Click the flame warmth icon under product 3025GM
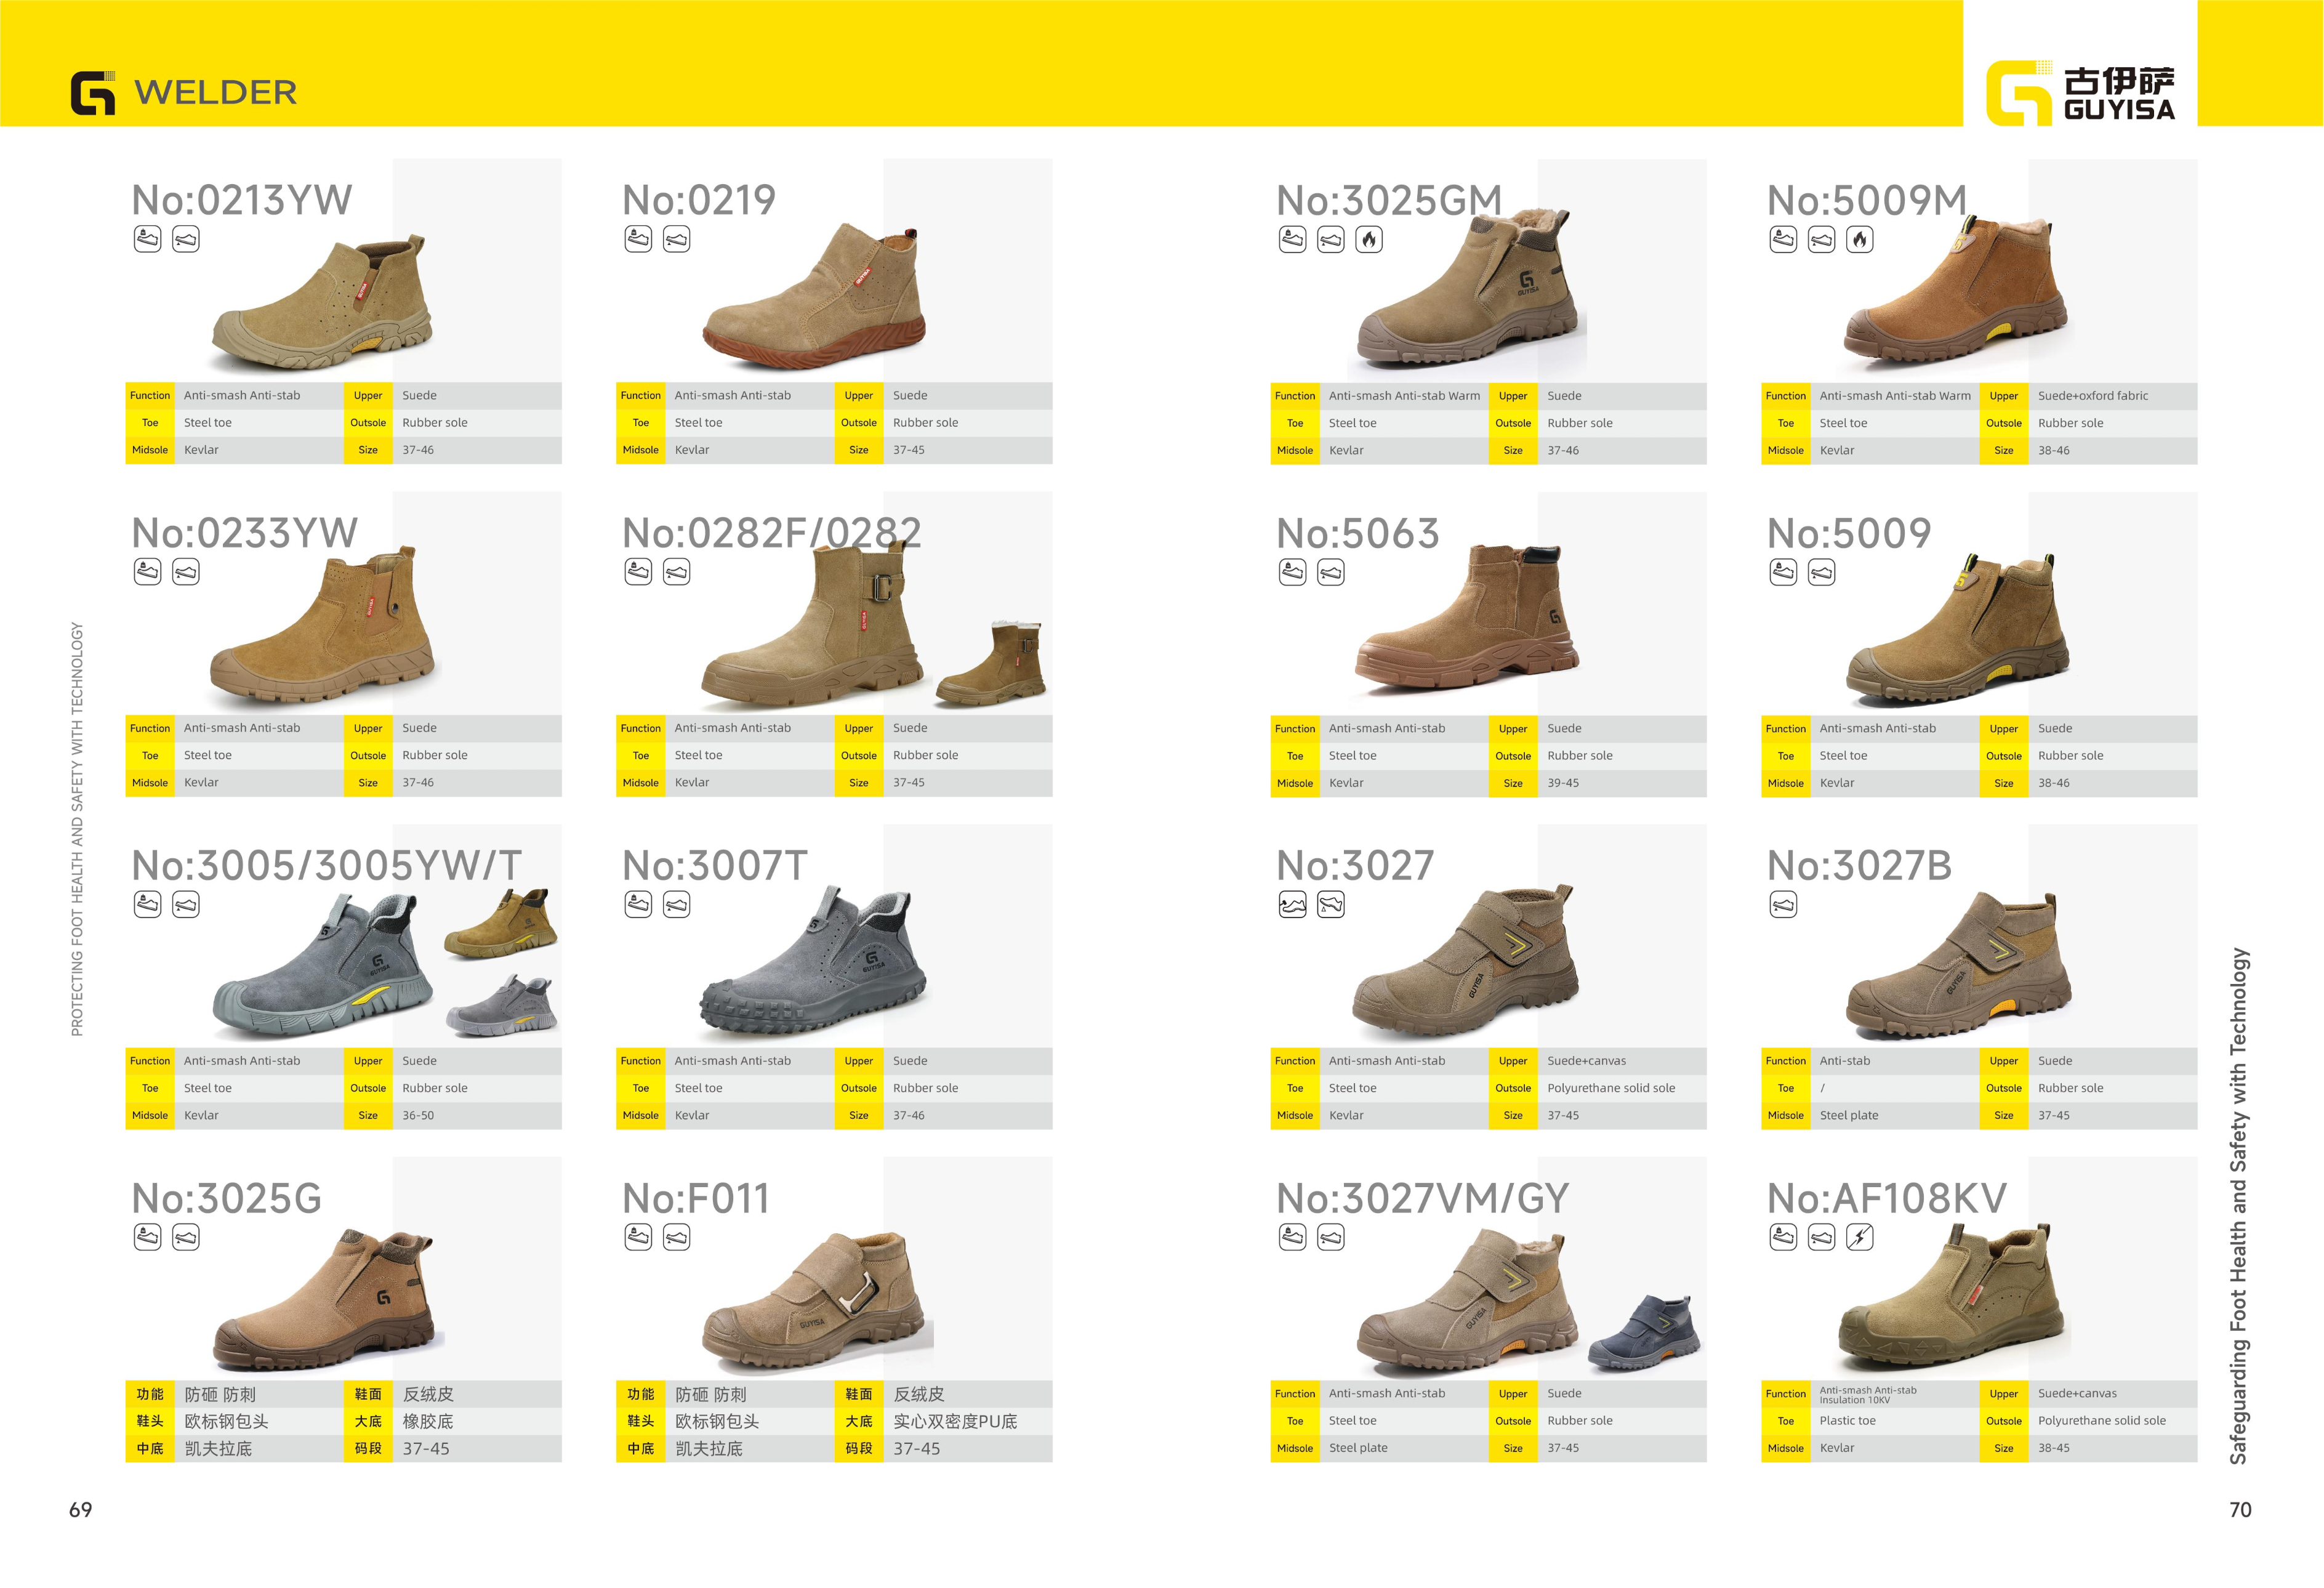 click(x=1369, y=240)
